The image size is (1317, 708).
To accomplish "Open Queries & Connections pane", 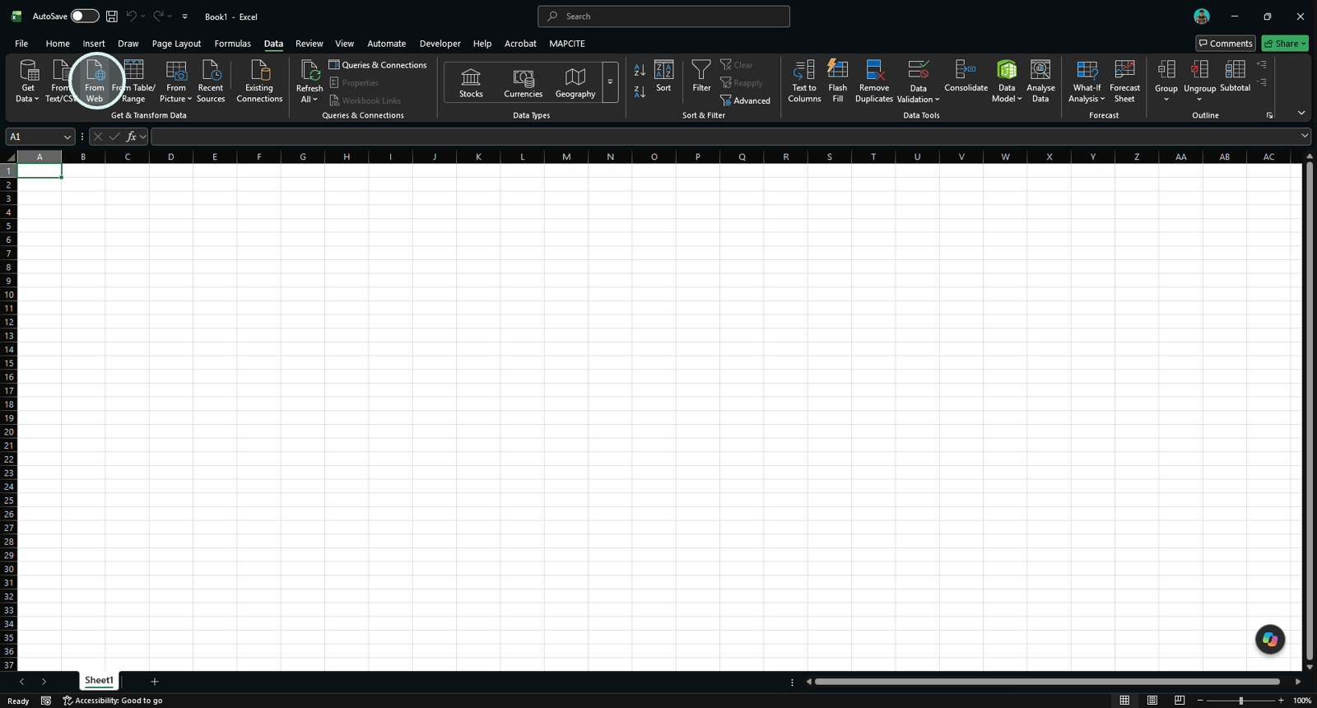I will [x=378, y=65].
